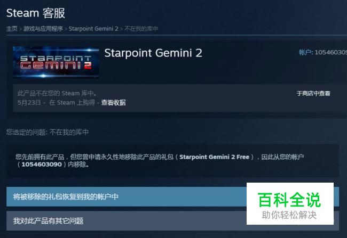View receipt via 查看收据 link
Screen dimensions: 347x238
click(x=113, y=102)
